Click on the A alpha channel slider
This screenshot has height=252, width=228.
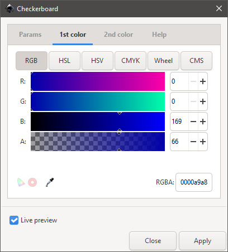pyautogui.click(x=98, y=142)
